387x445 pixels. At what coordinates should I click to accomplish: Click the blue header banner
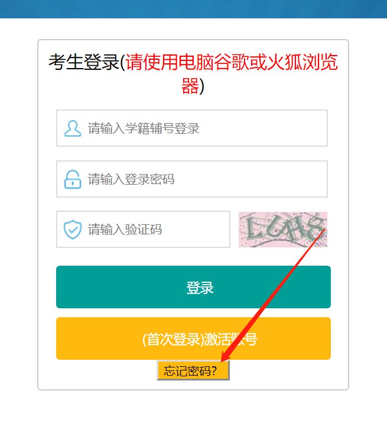(194, 9)
